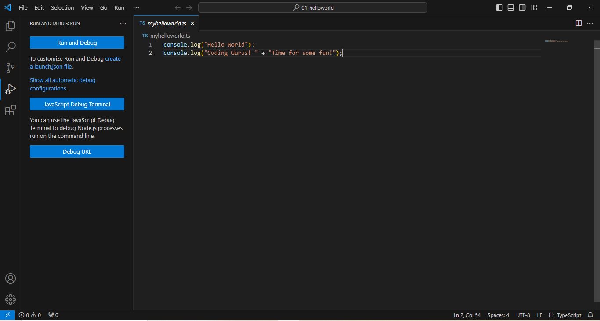Open Run and Debug view options menu
The width and height of the screenshot is (600, 321).
[x=123, y=23]
